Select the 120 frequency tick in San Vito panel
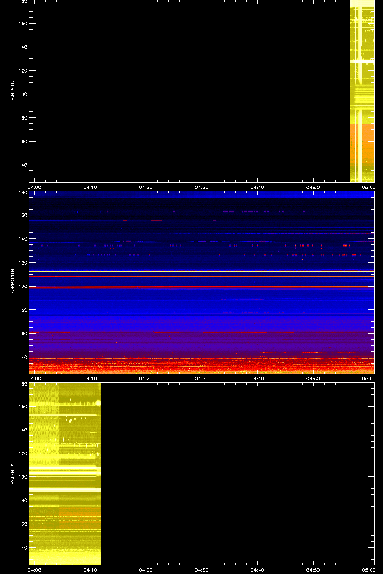 23,71
